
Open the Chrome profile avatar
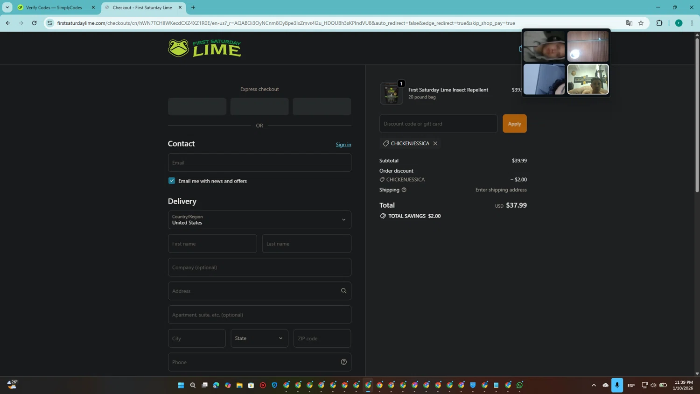(x=679, y=23)
